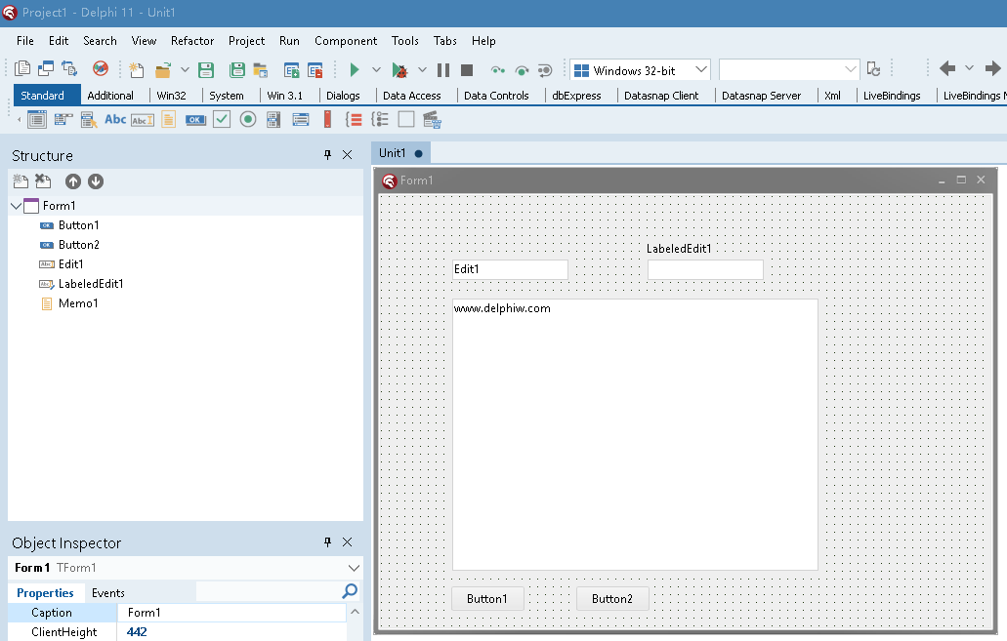Open the File menu

point(25,40)
